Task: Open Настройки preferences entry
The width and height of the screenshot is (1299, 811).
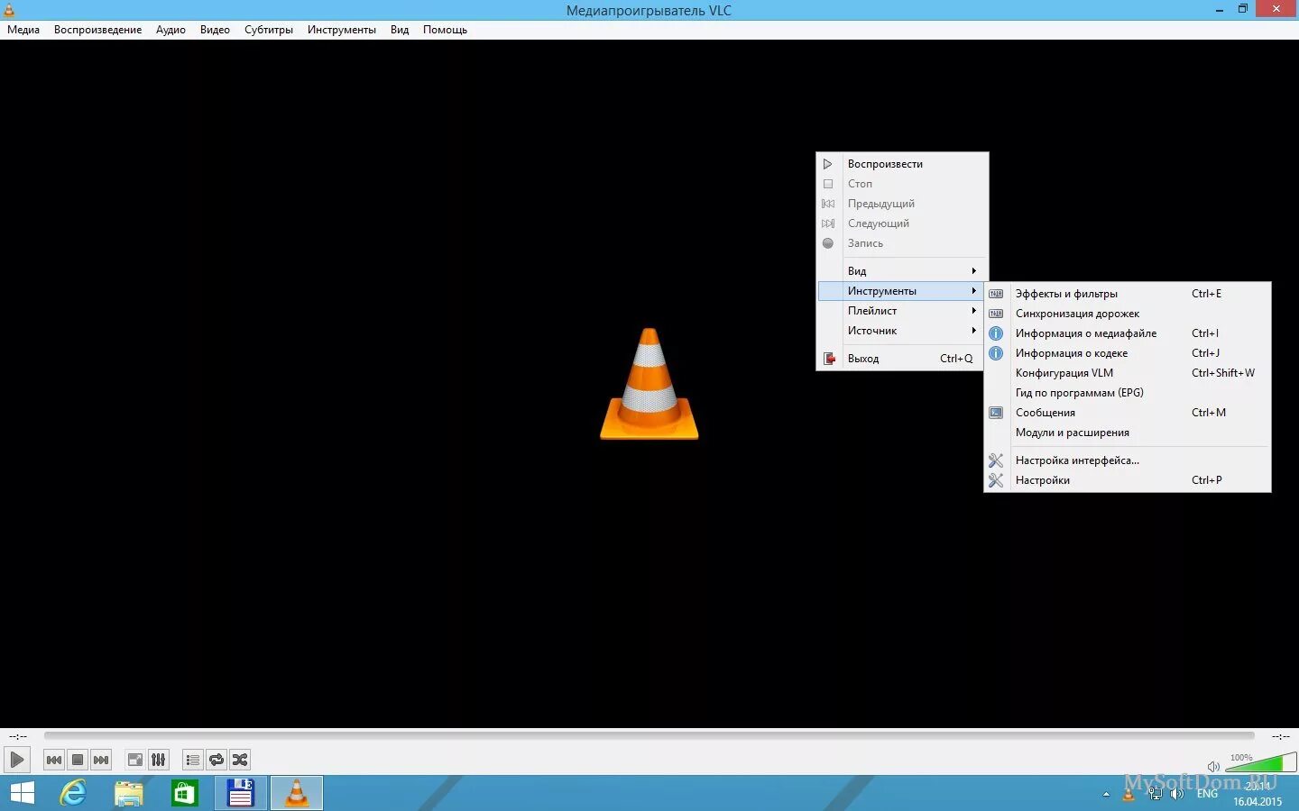Action: [1128, 480]
